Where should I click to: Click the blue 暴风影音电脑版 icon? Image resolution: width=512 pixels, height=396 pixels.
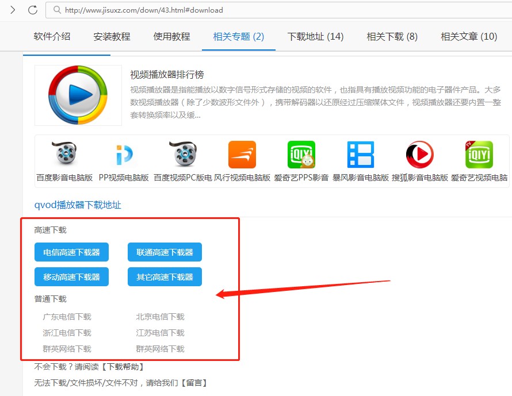[361, 155]
